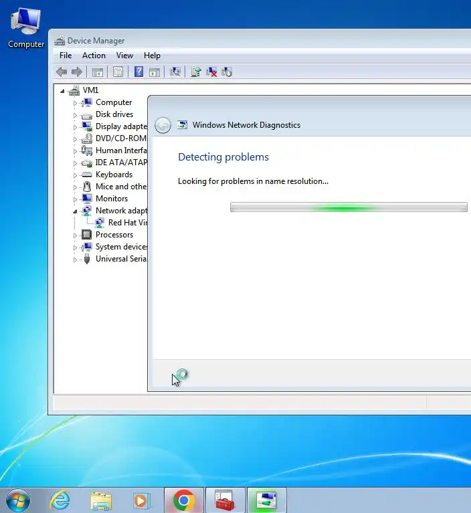Viewport: 471px width, 513px height.
Task: Select Disk drives in the device tree
Action: click(114, 114)
